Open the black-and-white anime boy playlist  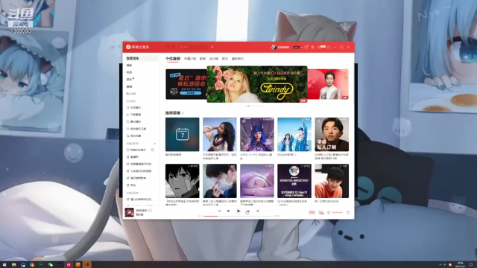click(182, 181)
